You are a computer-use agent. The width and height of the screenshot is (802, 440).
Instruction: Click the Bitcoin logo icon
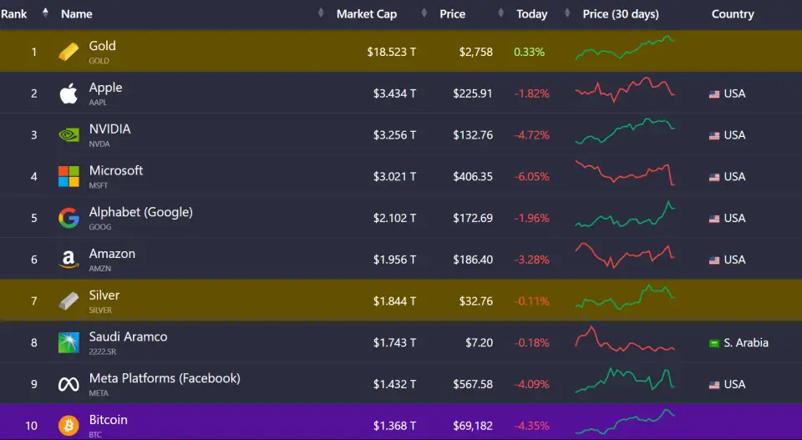coord(69,426)
